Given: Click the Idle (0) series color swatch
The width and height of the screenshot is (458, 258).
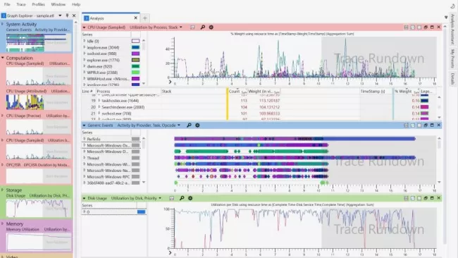Looking at the screenshot, I should [x=135, y=41].
